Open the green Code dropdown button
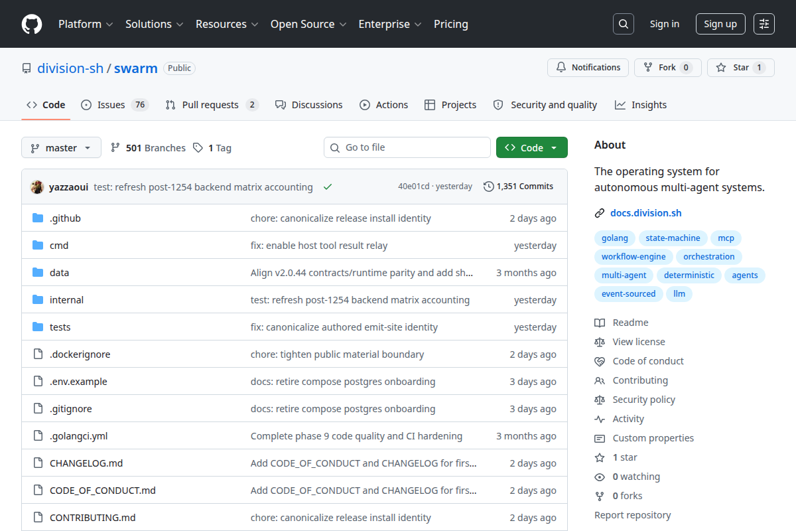This screenshot has height=531, width=796. [x=532, y=147]
